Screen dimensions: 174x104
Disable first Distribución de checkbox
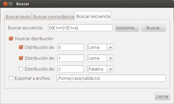click(21, 47)
